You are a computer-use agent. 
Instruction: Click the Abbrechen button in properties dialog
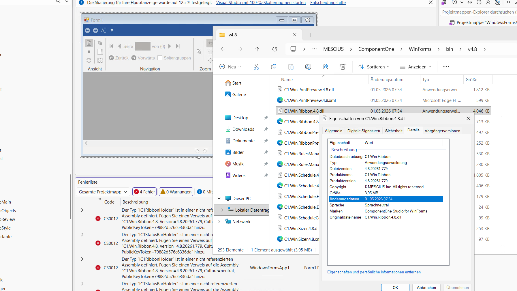pyautogui.click(x=426, y=288)
